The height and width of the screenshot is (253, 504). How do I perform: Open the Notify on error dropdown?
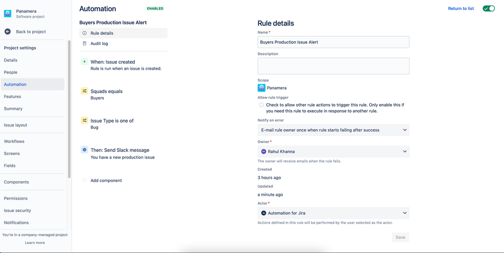333,130
